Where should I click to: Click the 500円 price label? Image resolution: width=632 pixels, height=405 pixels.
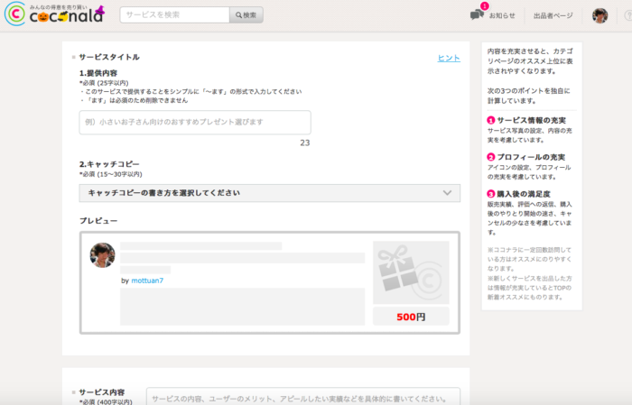[411, 317]
